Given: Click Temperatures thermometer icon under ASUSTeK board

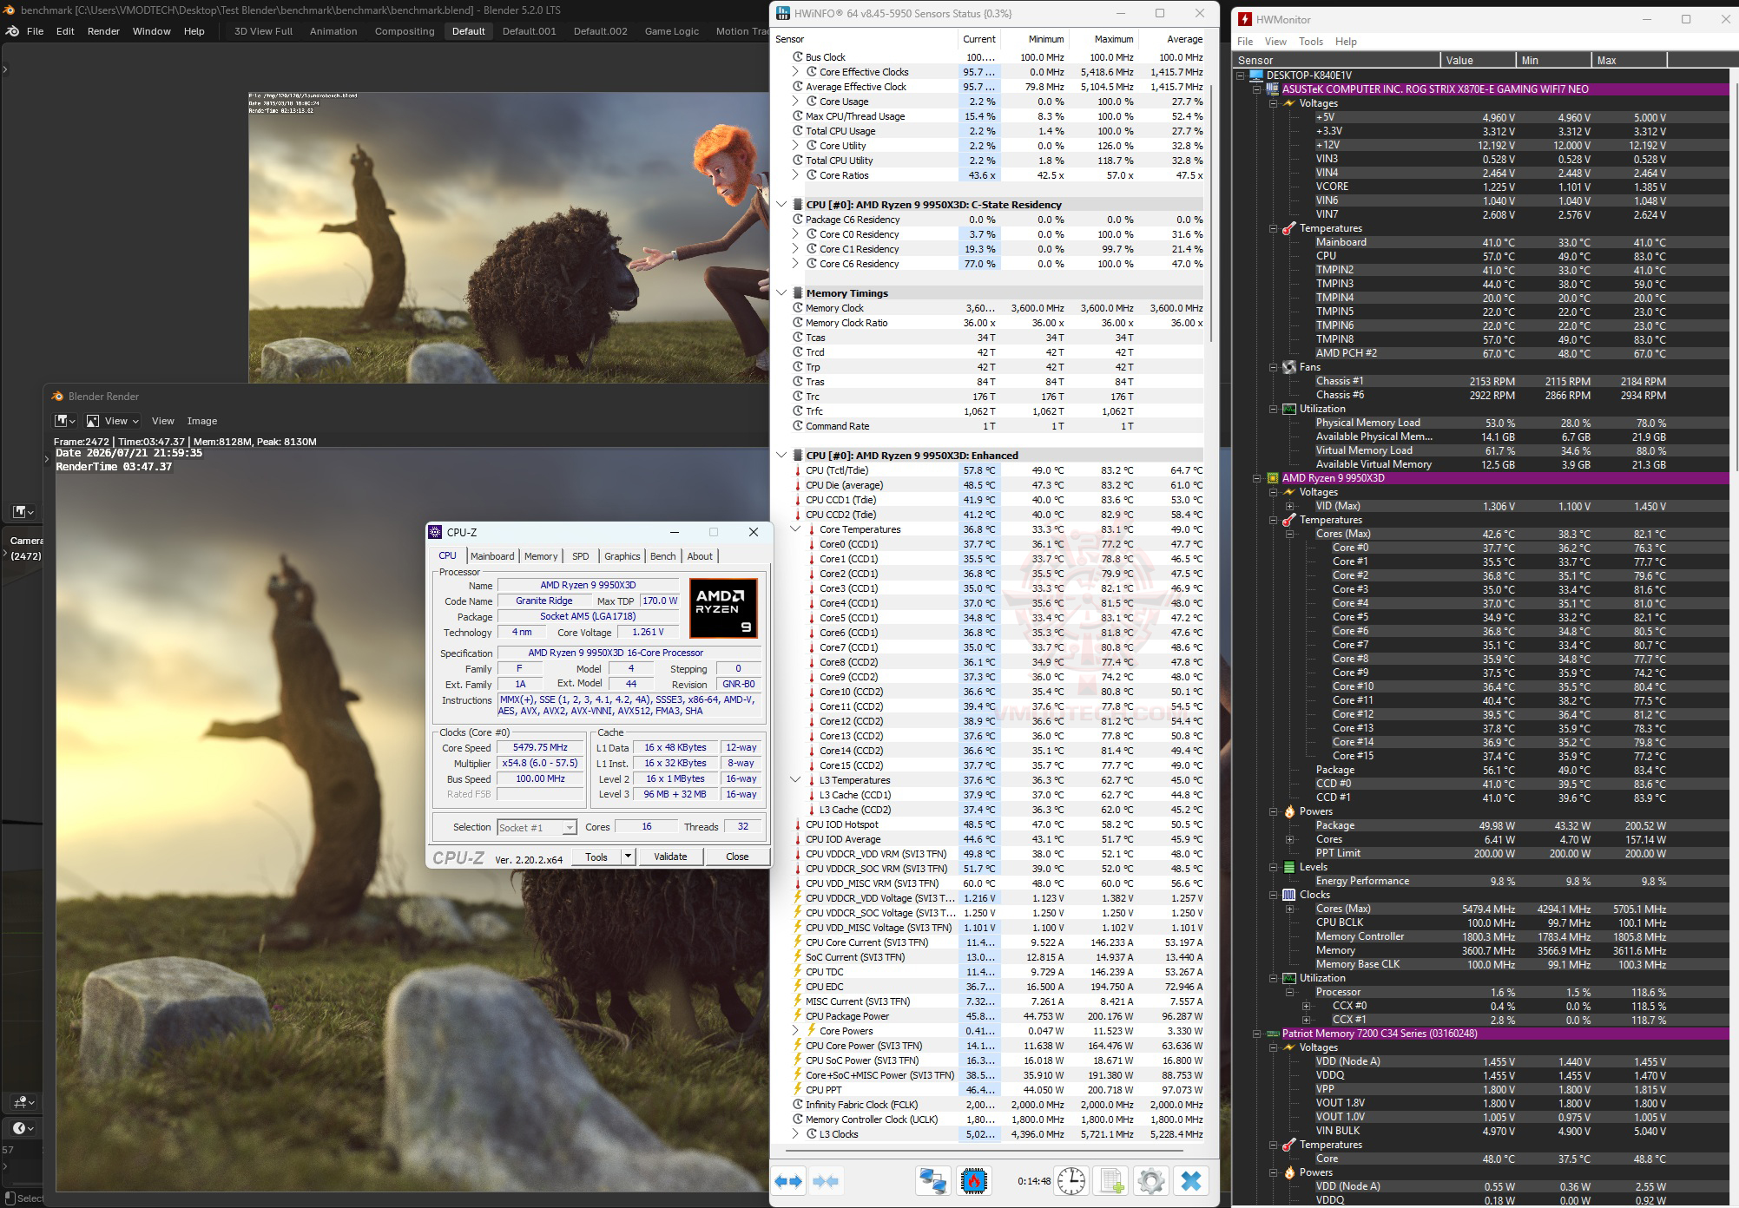Looking at the screenshot, I should (x=1289, y=228).
